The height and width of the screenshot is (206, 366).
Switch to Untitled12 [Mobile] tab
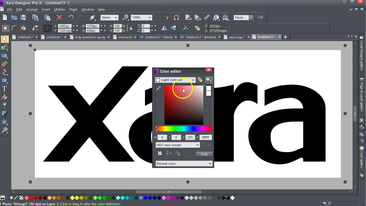tap(200, 37)
